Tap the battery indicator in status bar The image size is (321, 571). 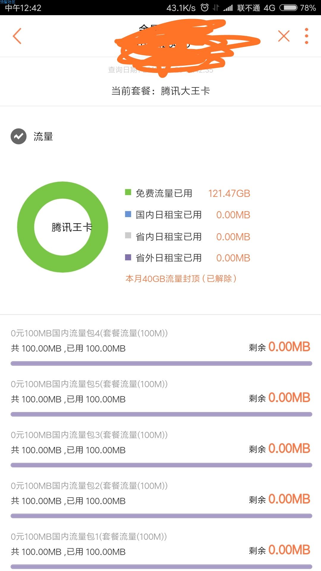(x=288, y=7)
